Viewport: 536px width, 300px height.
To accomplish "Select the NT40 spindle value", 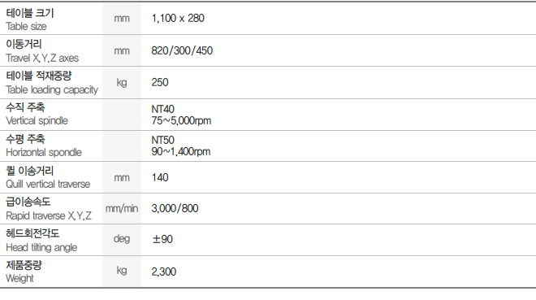I will coord(162,109).
